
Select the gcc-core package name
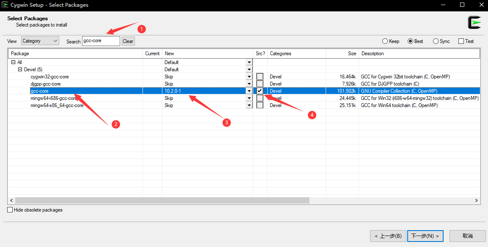pyautogui.click(x=39, y=91)
